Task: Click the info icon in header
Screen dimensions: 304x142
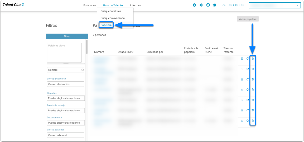Action: [x=195, y=5]
